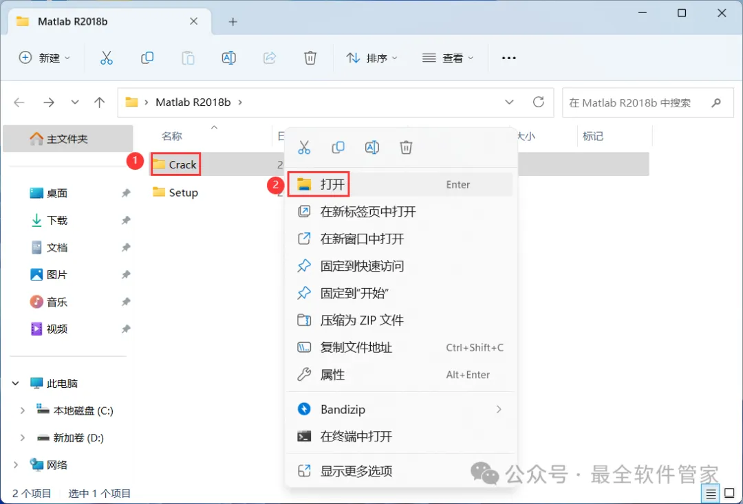The height and width of the screenshot is (504, 743).
Task: Choose 在终端中打开
Action: 401,436
